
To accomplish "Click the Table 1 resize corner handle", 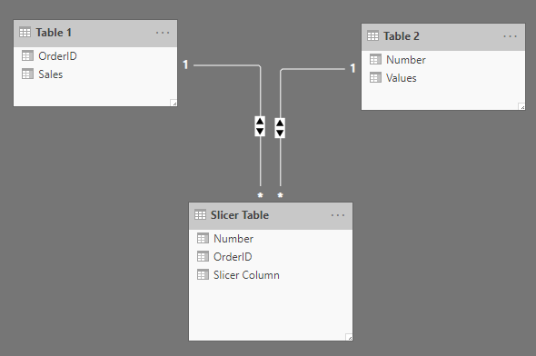I will (174, 103).
